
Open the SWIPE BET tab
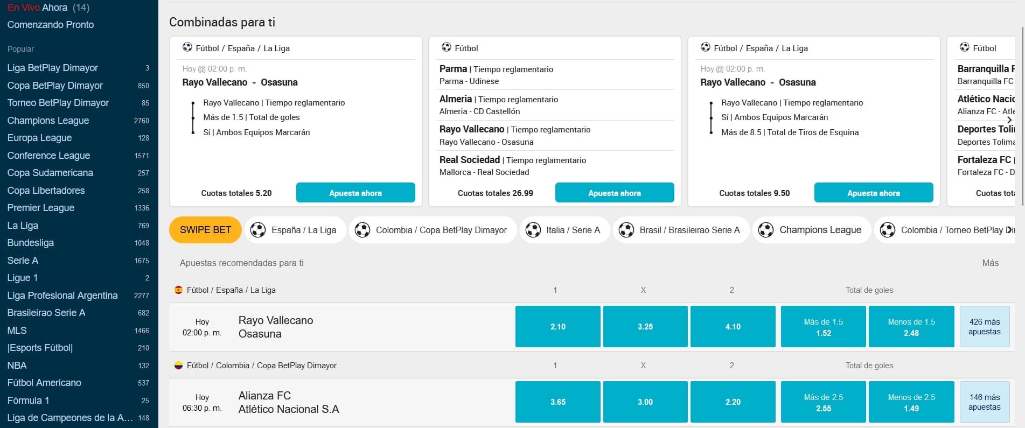pos(205,230)
